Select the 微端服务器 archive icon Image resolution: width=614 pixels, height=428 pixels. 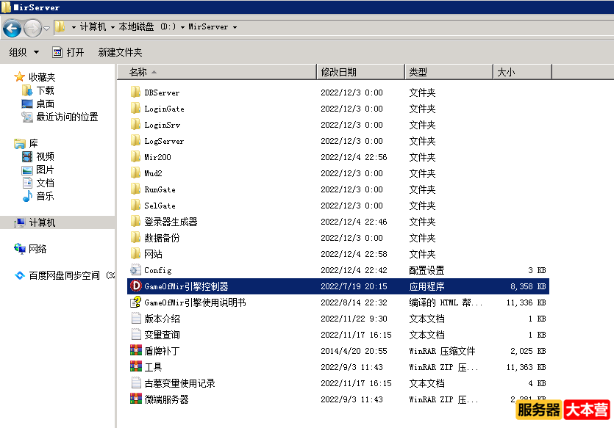point(135,399)
